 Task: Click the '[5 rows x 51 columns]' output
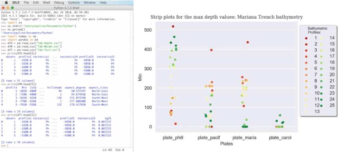(x=18, y=81)
